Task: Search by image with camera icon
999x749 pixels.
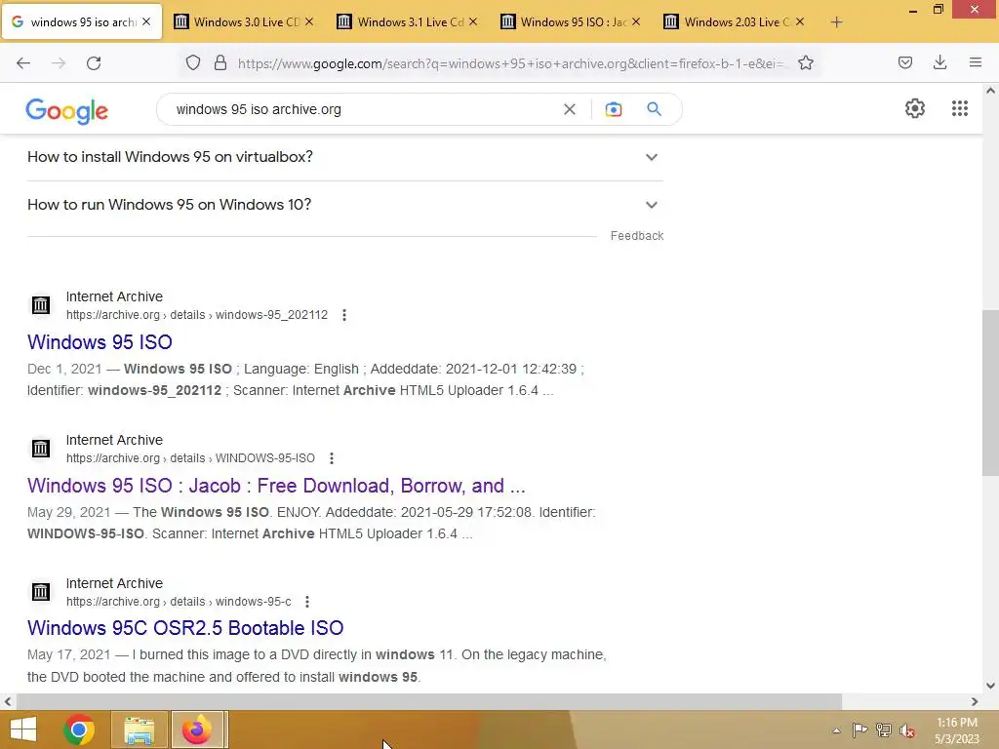Action: [x=613, y=109]
